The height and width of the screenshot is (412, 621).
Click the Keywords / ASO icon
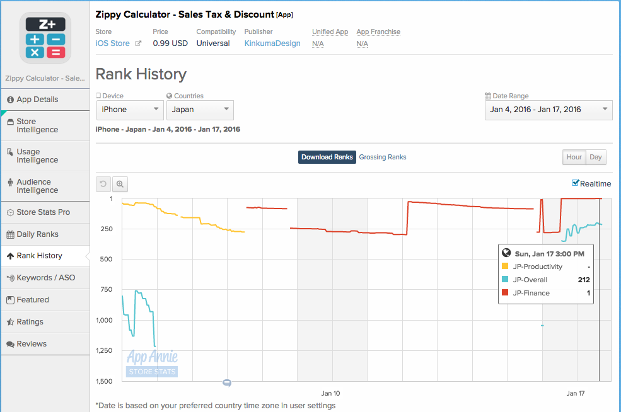[10, 278]
